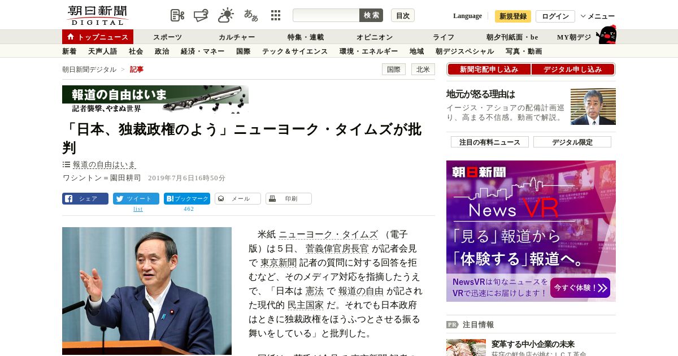
Task: Expand the メニュー dropdown
Action: click(x=598, y=16)
